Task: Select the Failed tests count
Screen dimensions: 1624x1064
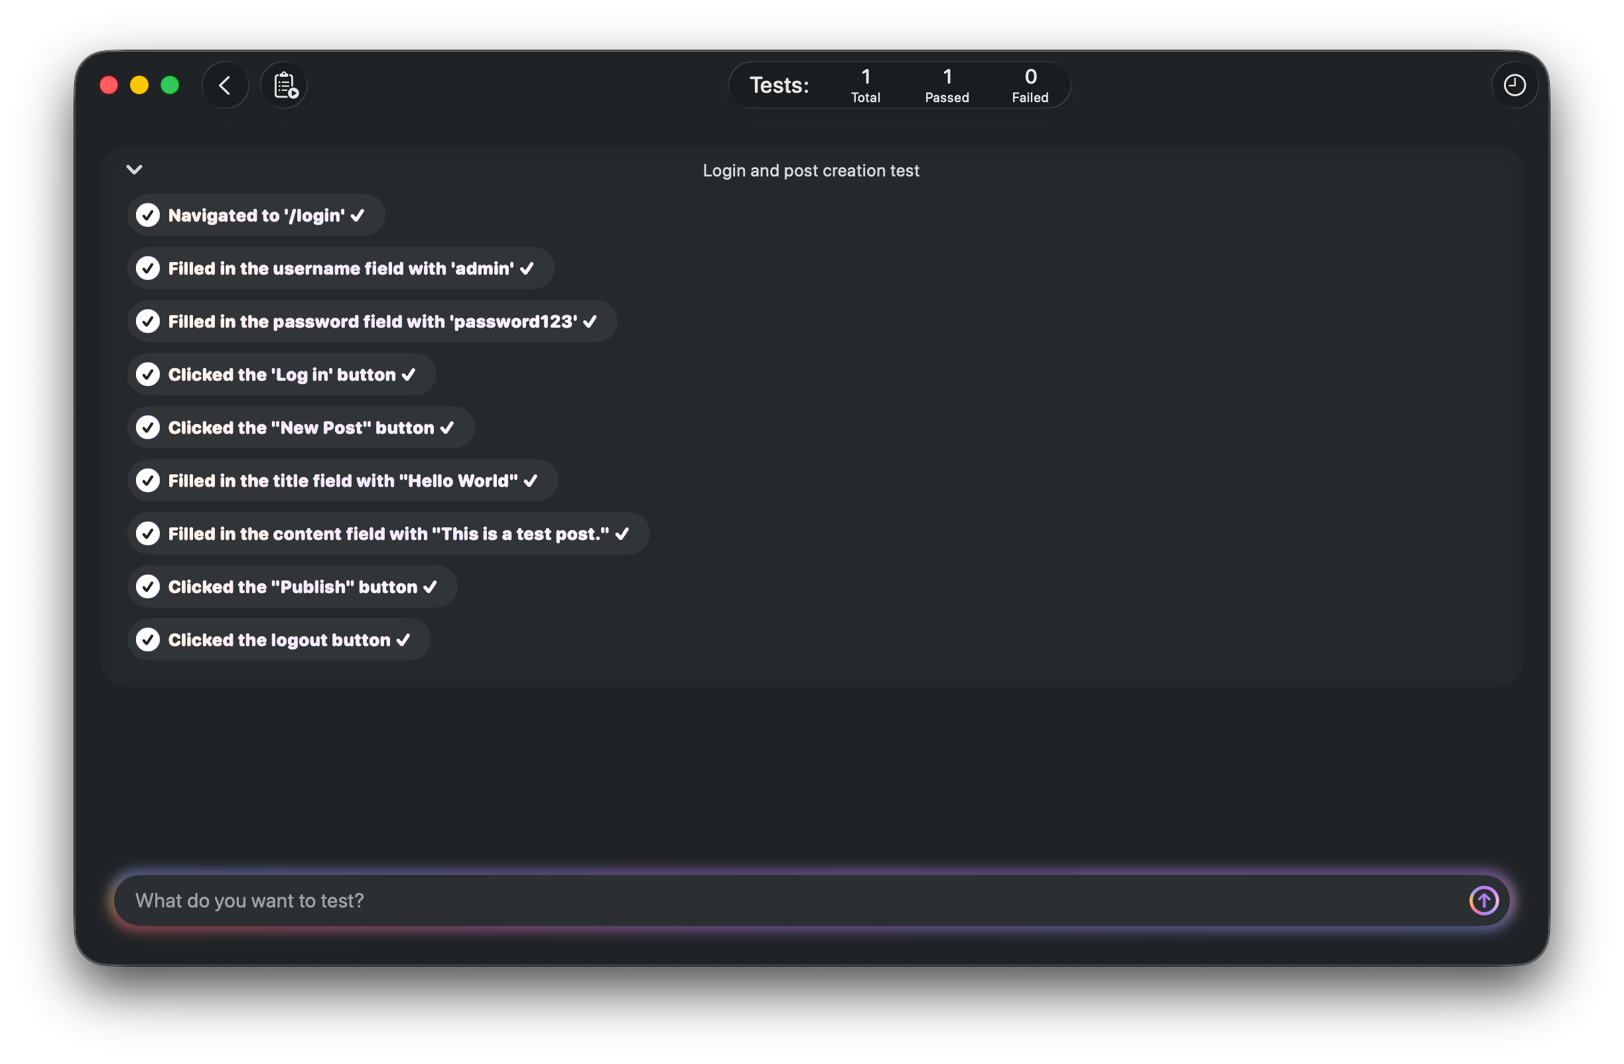Action: [1030, 86]
